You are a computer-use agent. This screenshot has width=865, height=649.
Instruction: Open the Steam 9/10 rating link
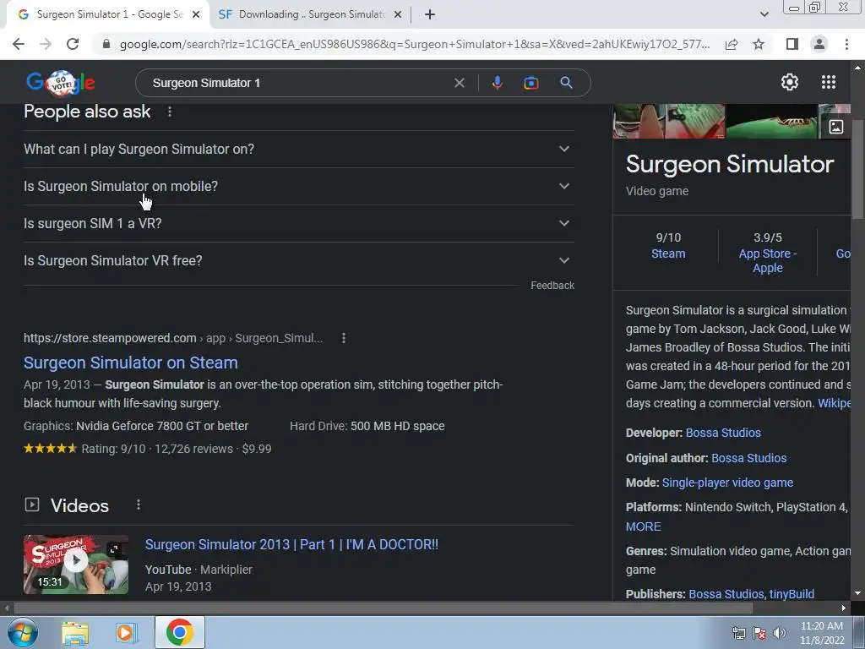[668, 254]
